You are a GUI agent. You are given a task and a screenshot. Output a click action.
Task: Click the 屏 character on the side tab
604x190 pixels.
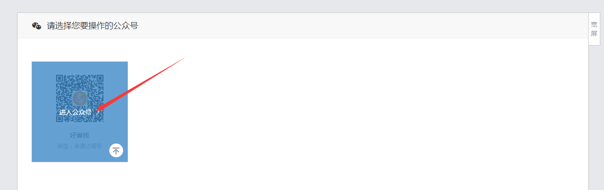594,34
